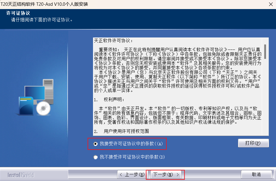Click the 下一步(N) button
This screenshot has width=276, height=181.
pyautogui.click(x=166, y=174)
